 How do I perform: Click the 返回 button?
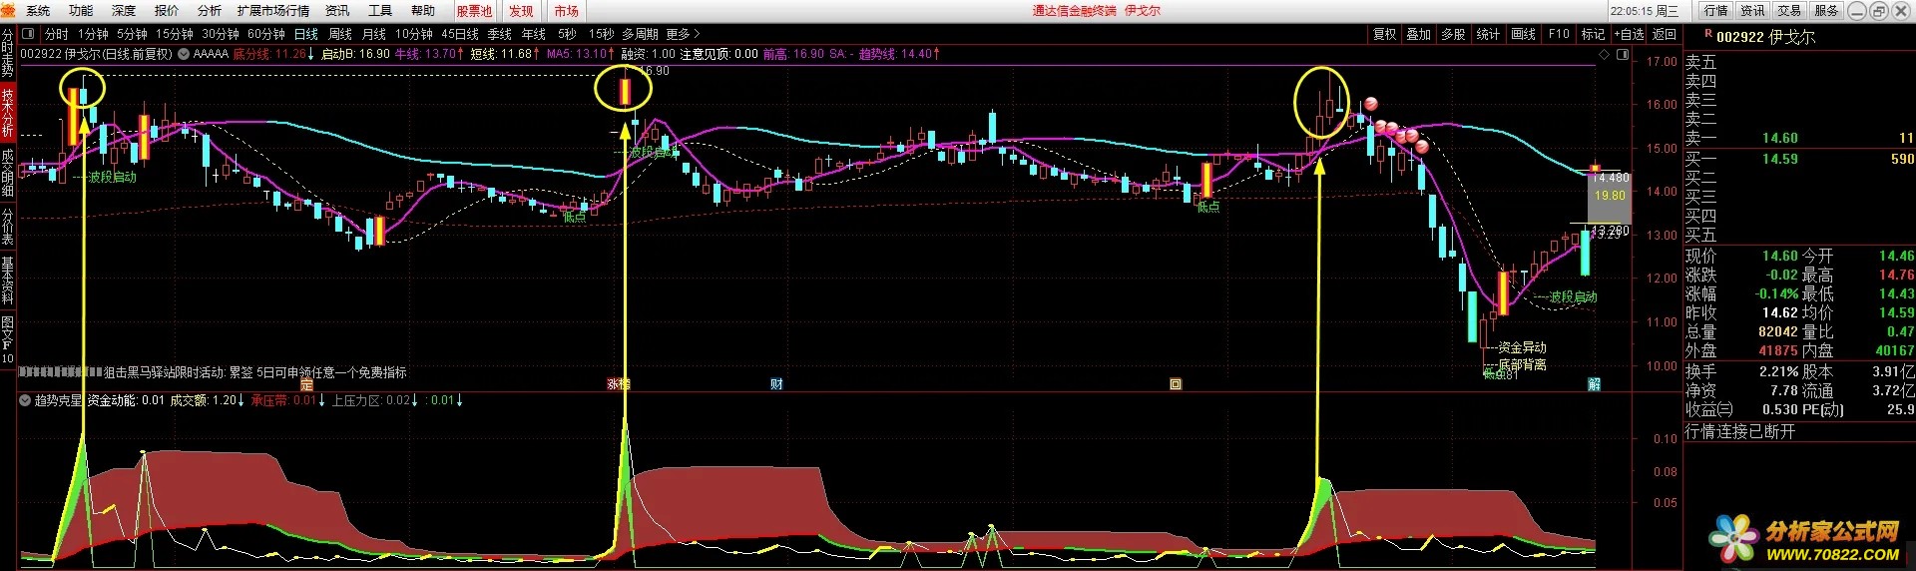tap(1665, 34)
